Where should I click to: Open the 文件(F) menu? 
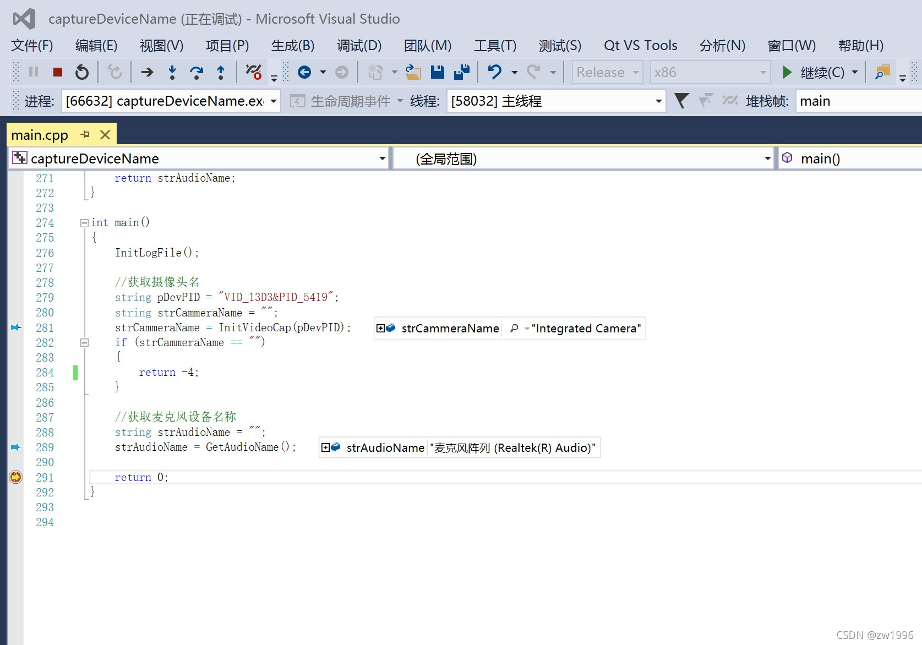32,45
